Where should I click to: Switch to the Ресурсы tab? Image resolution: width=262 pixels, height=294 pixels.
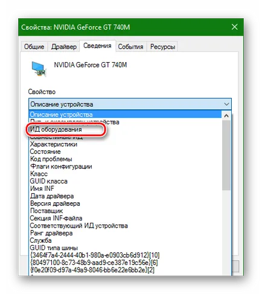coord(162,46)
